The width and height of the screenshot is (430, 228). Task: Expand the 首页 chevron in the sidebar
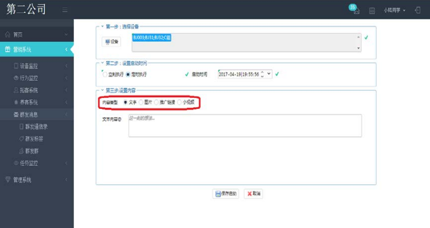coord(66,35)
